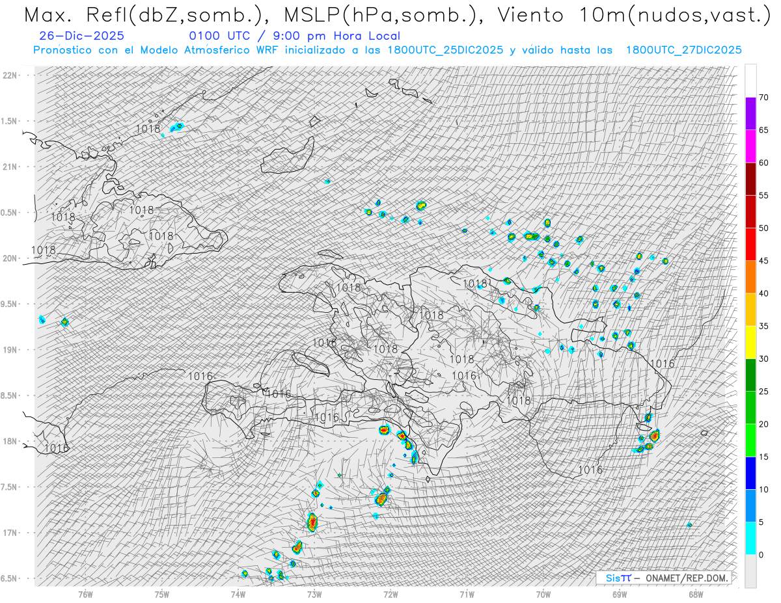This screenshot has width=781, height=603.
Task: Click the bright green 15–20 dBZ colorbar segment
Action: point(750,440)
